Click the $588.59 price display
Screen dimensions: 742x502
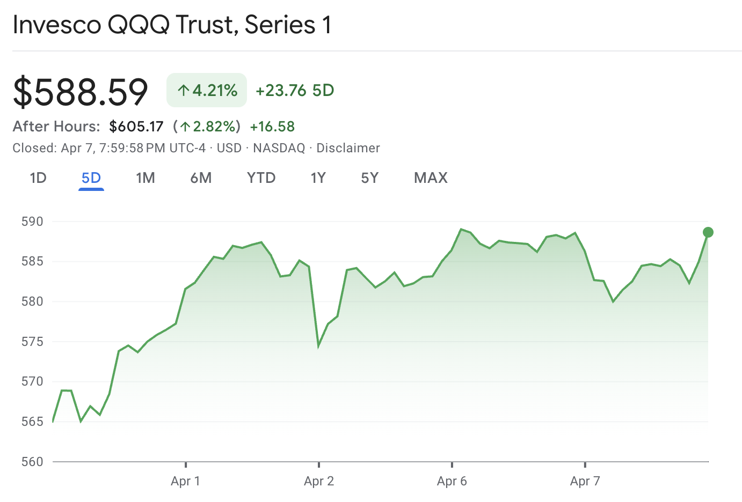click(81, 90)
